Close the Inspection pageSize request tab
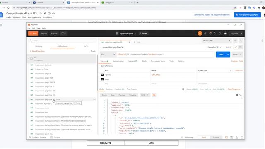 pos(130,42)
